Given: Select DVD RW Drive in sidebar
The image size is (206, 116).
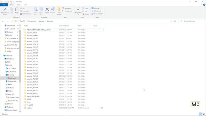Looking at the screenshot, I should pos(13,97).
